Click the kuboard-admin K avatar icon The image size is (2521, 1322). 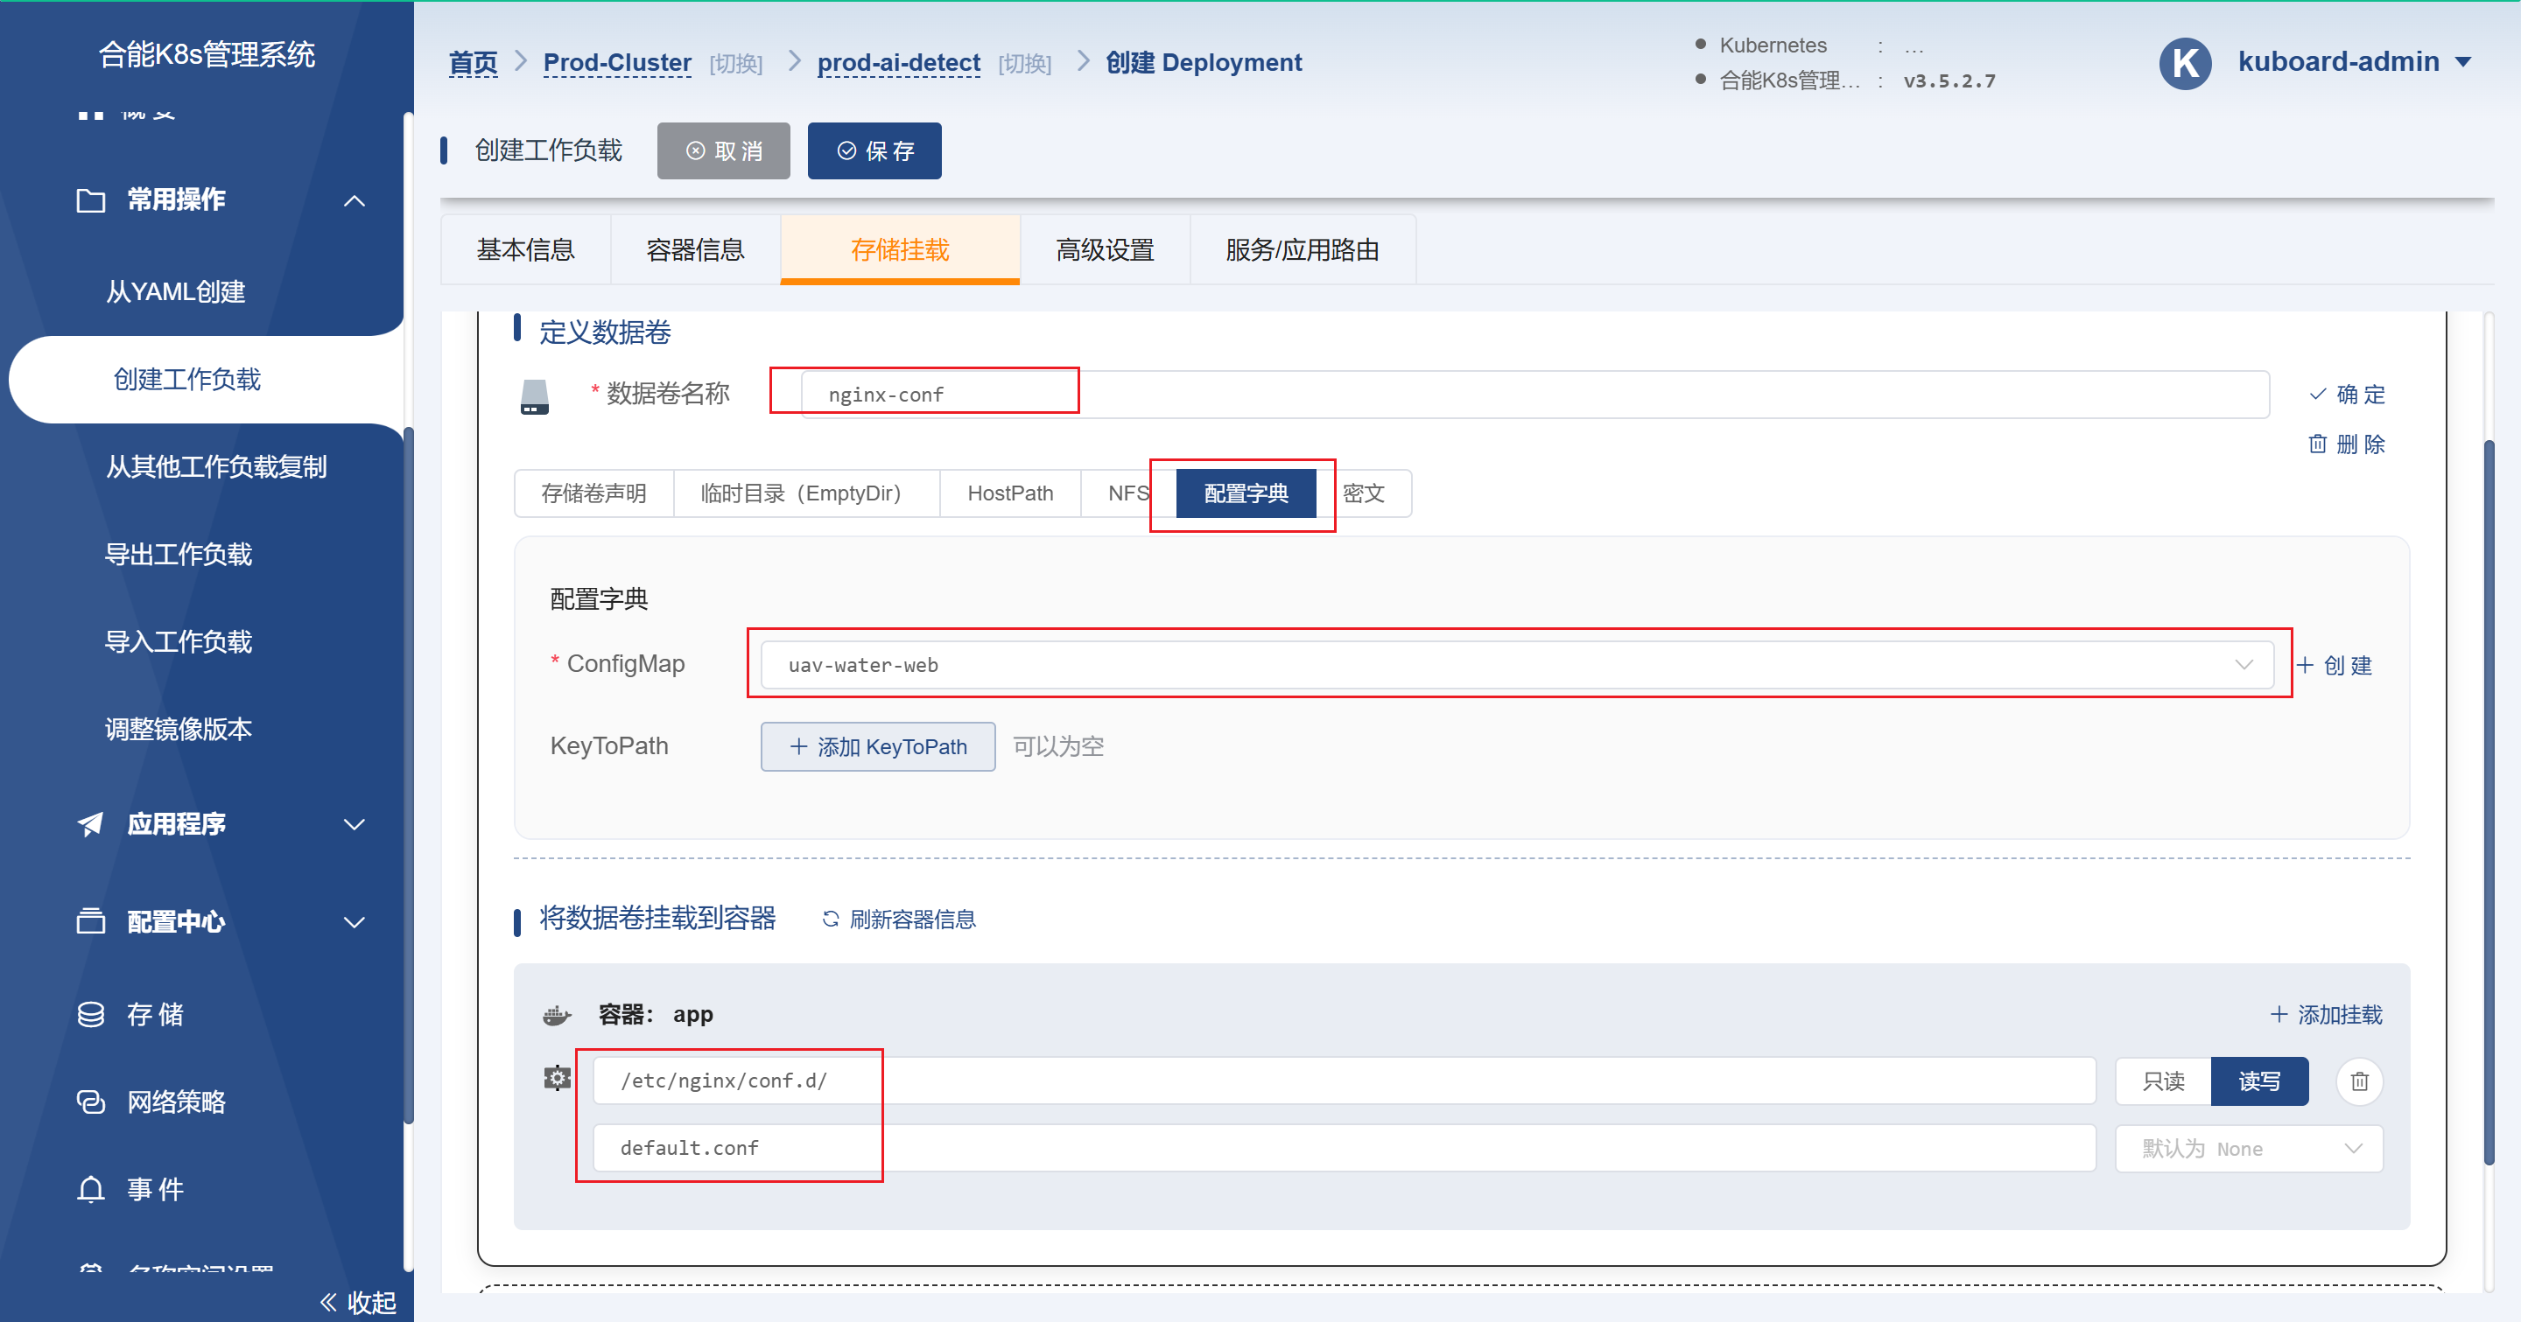pos(2184,64)
